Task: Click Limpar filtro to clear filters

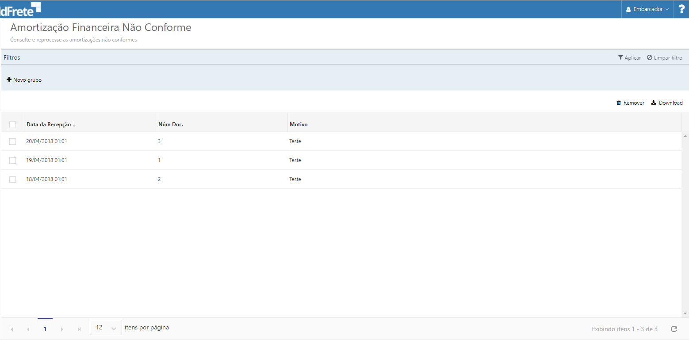Action: point(664,58)
